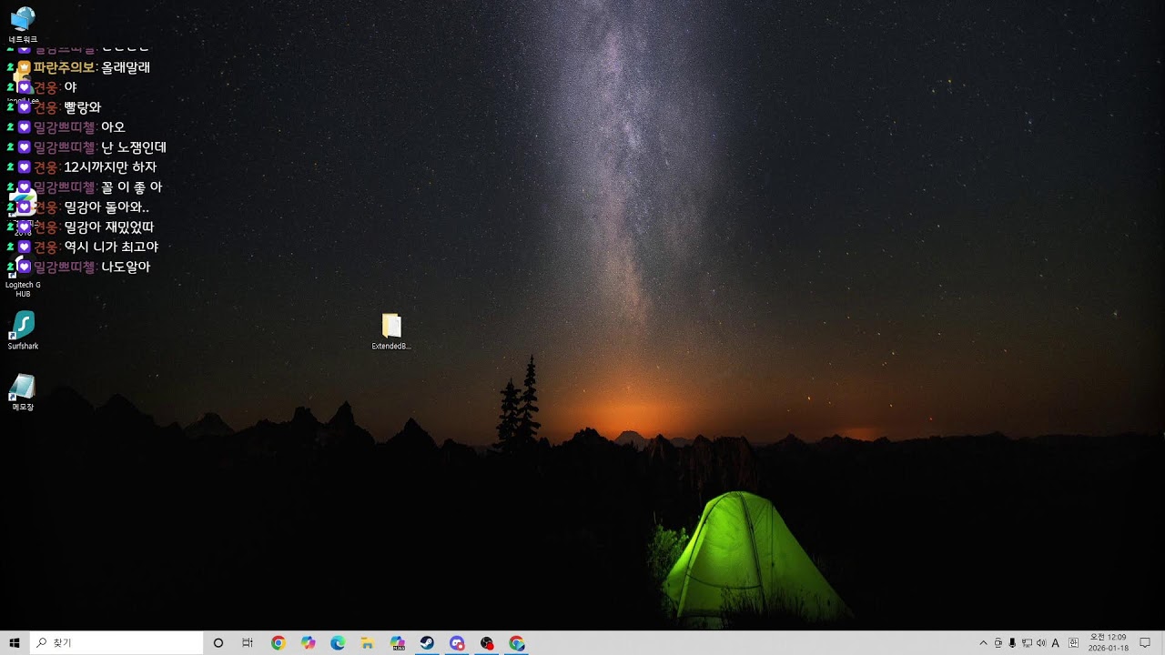This screenshot has height=655, width=1165.
Task: Open Meet Now camera icon in the tray
Action: pyautogui.click(x=998, y=643)
